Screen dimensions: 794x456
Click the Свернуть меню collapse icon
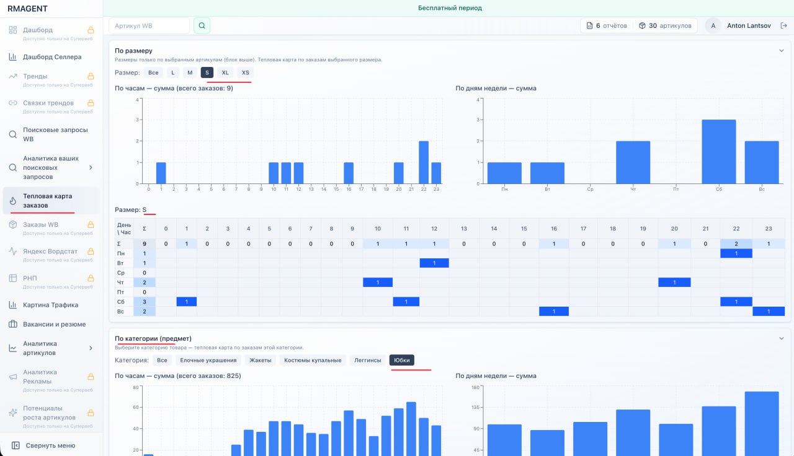point(16,445)
